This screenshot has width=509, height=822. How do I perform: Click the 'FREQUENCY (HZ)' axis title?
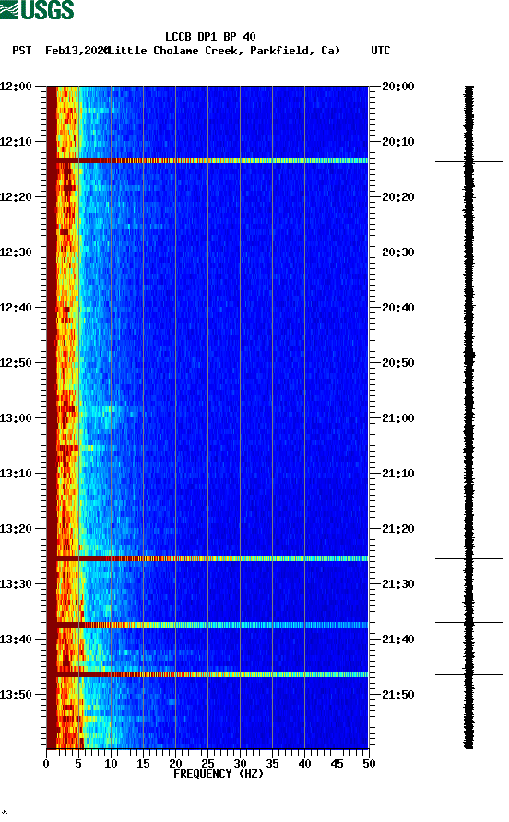point(219,774)
